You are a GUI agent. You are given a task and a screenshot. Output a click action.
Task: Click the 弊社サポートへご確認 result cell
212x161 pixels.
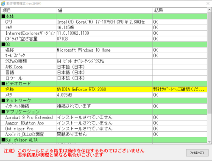click(x=180, y=89)
